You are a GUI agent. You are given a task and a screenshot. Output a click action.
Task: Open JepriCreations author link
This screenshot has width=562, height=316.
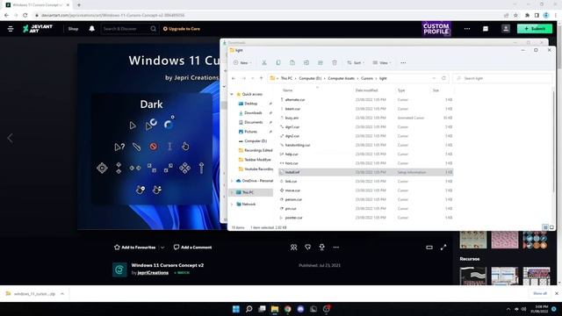pos(153,273)
